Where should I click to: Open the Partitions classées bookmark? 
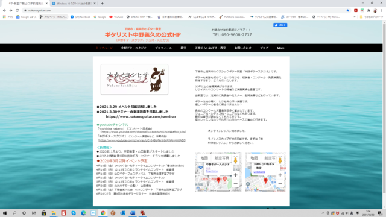[x=232, y=17]
